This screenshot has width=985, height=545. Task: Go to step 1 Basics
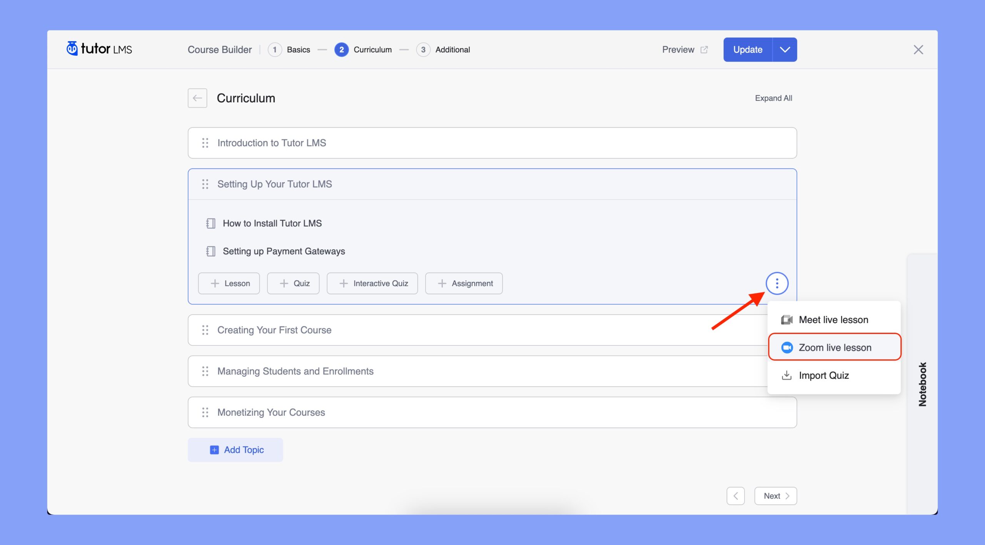coord(289,50)
